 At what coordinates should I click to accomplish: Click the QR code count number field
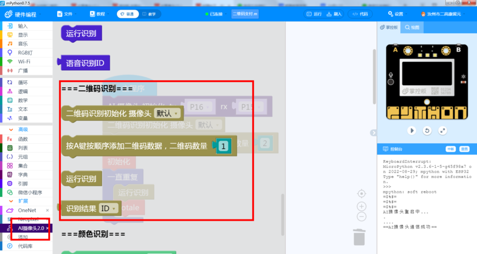(222, 146)
